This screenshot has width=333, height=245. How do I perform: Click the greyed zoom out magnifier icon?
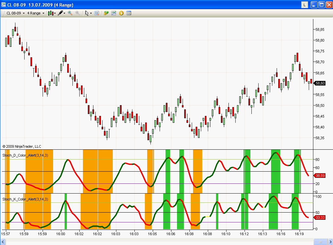78,13
